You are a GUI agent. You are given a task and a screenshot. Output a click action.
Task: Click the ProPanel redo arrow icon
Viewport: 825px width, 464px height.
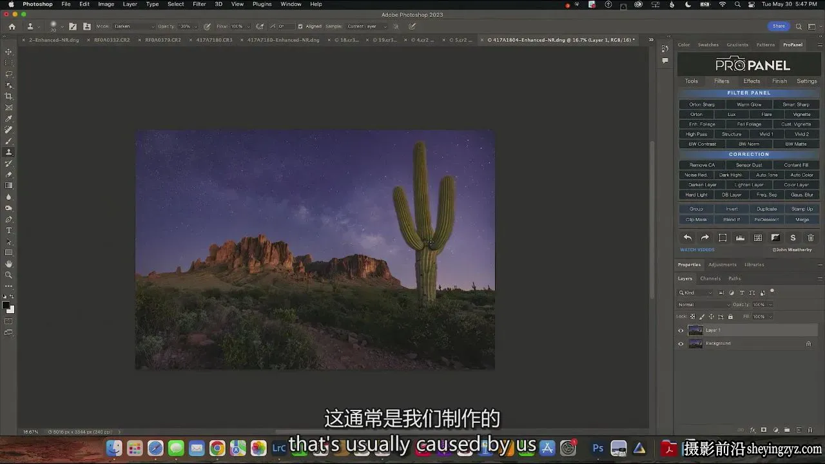[x=705, y=238]
